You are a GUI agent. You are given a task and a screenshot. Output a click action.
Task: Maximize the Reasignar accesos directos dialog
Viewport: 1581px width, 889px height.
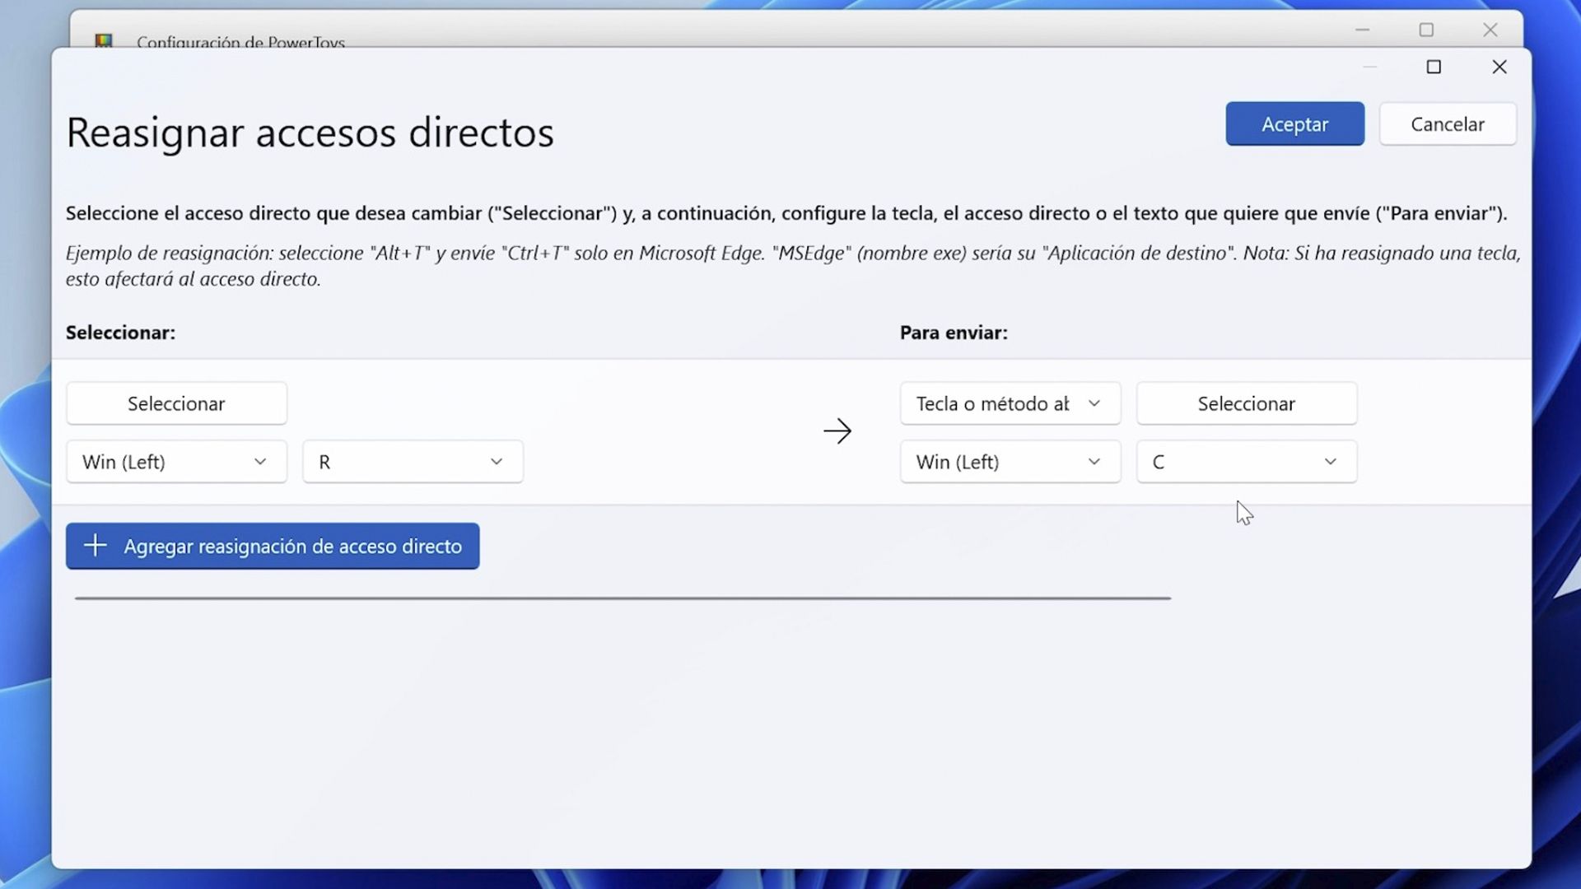coord(1434,67)
